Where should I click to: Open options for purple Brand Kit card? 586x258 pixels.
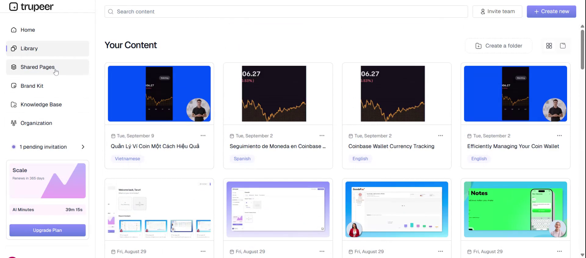[x=322, y=252]
